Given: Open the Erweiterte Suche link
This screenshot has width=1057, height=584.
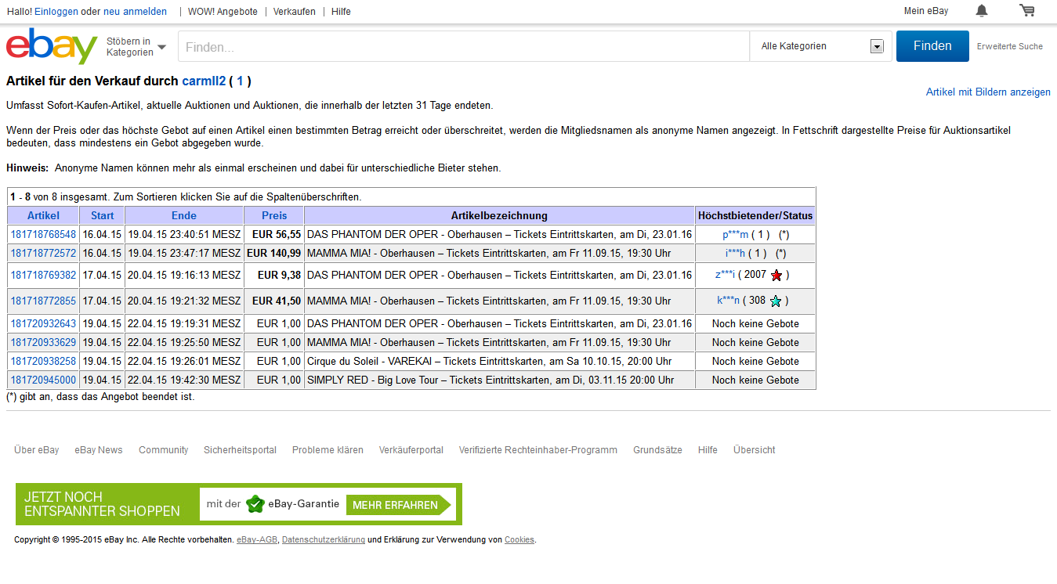Looking at the screenshot, I should 1009,46.
